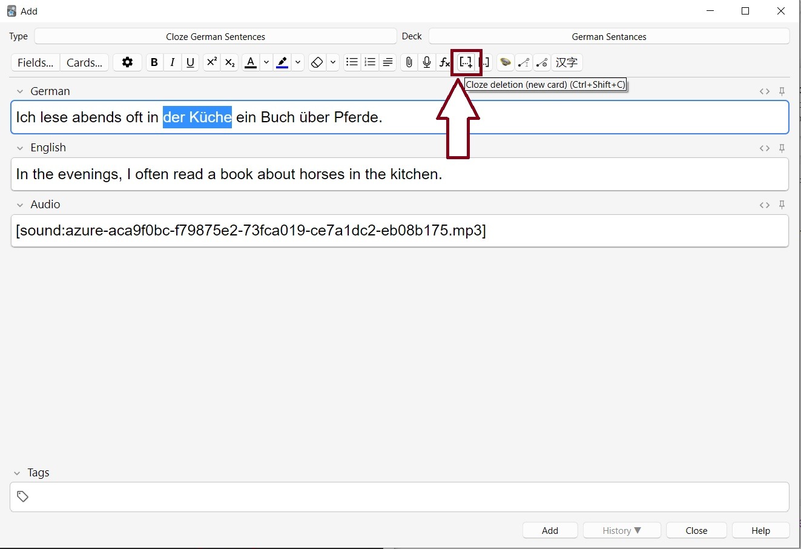Open the text color dropdown arrow

pos(266,62)
